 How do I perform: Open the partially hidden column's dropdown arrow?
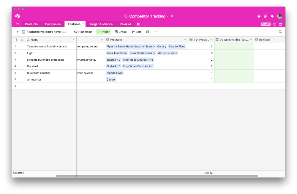click(102, 40)
